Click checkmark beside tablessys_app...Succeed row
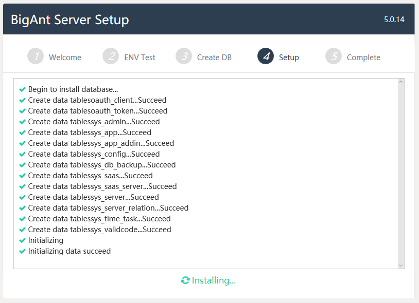 [x=23, y=132]
